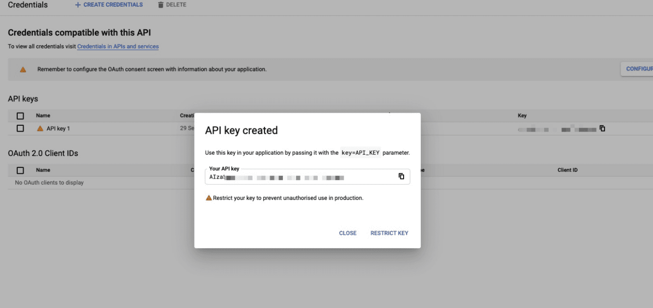The image size is (653, 308).
Task: Click the trash icon next to Delete
Action: 161,5
